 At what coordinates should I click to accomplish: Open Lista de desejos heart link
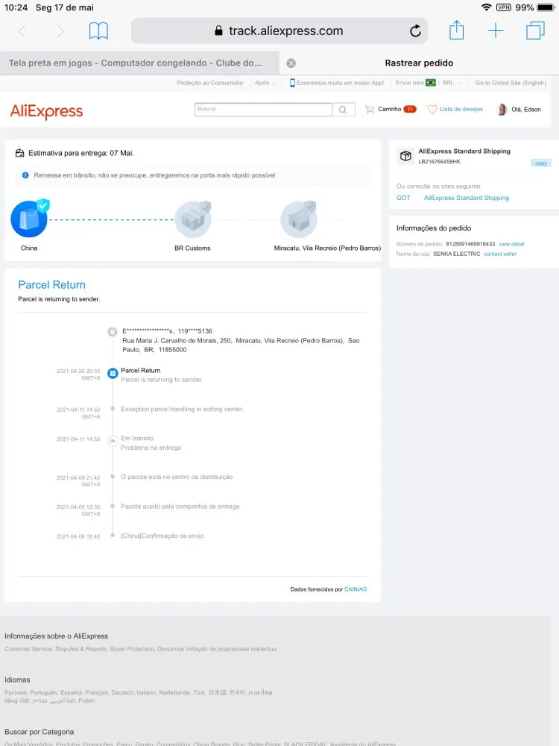tap(455, 110)
